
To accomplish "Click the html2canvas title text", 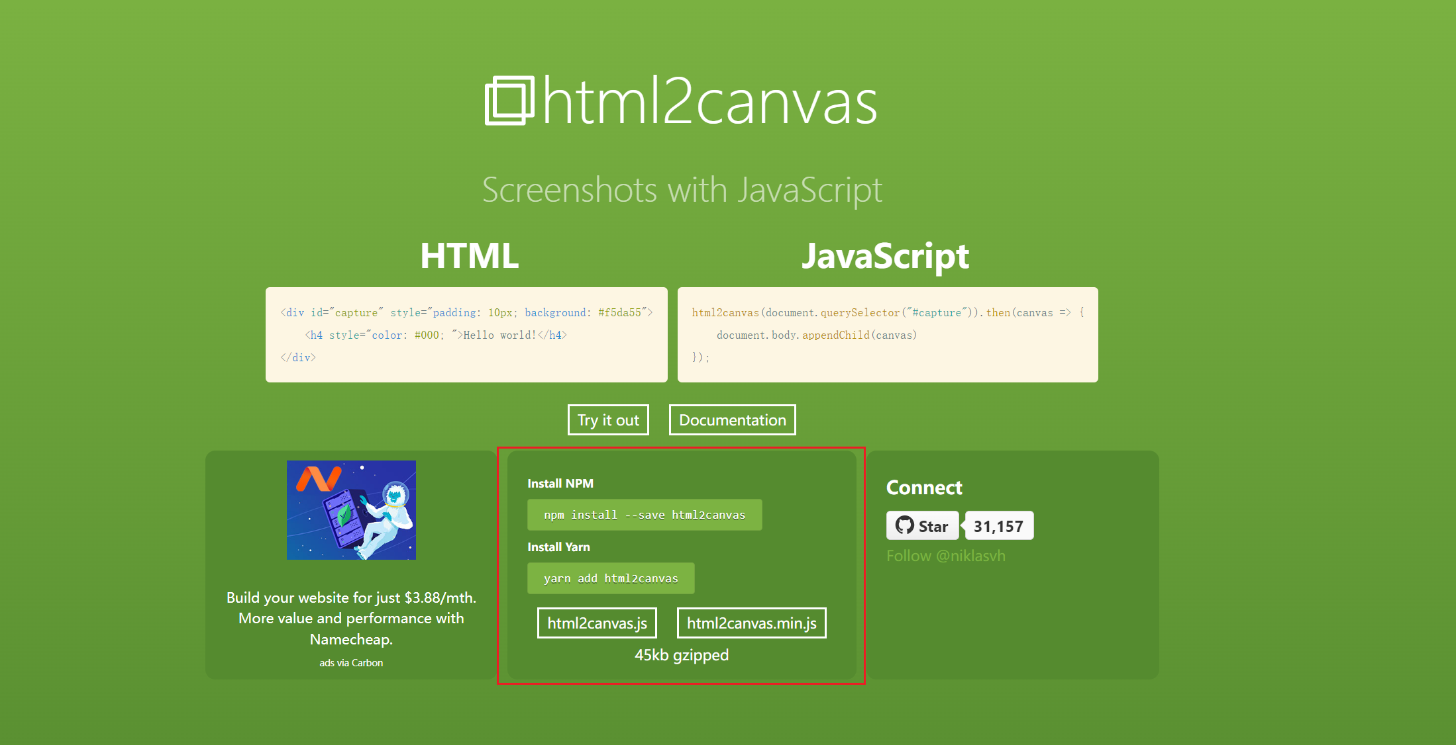I will click(710, 101).
